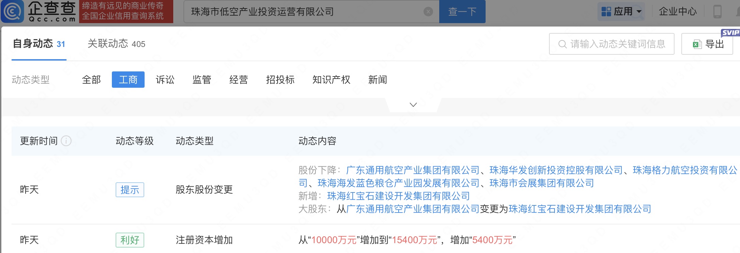Image resolution: width=740 pixels, height=253 pixels.
Task: Open 珠海红宝石建设开发集团有限公司 in 新增 row
Action: [398, 196]
